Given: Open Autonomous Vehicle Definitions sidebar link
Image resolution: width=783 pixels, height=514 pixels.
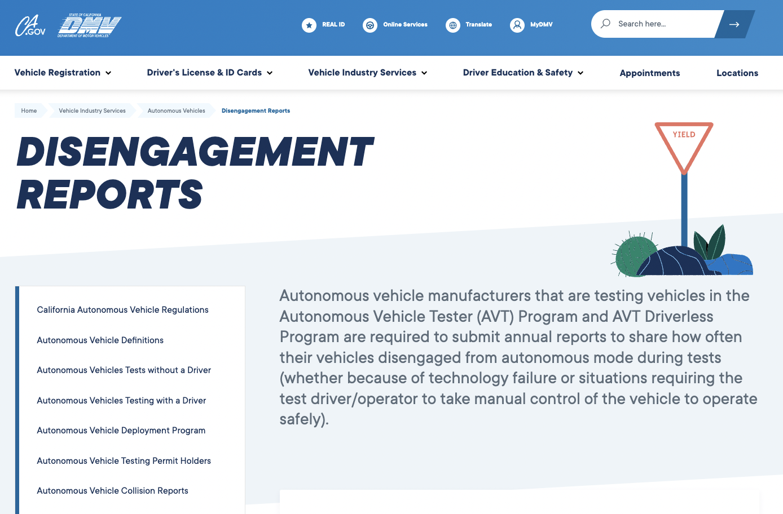Looking at the screenshot, I should 100,340.
